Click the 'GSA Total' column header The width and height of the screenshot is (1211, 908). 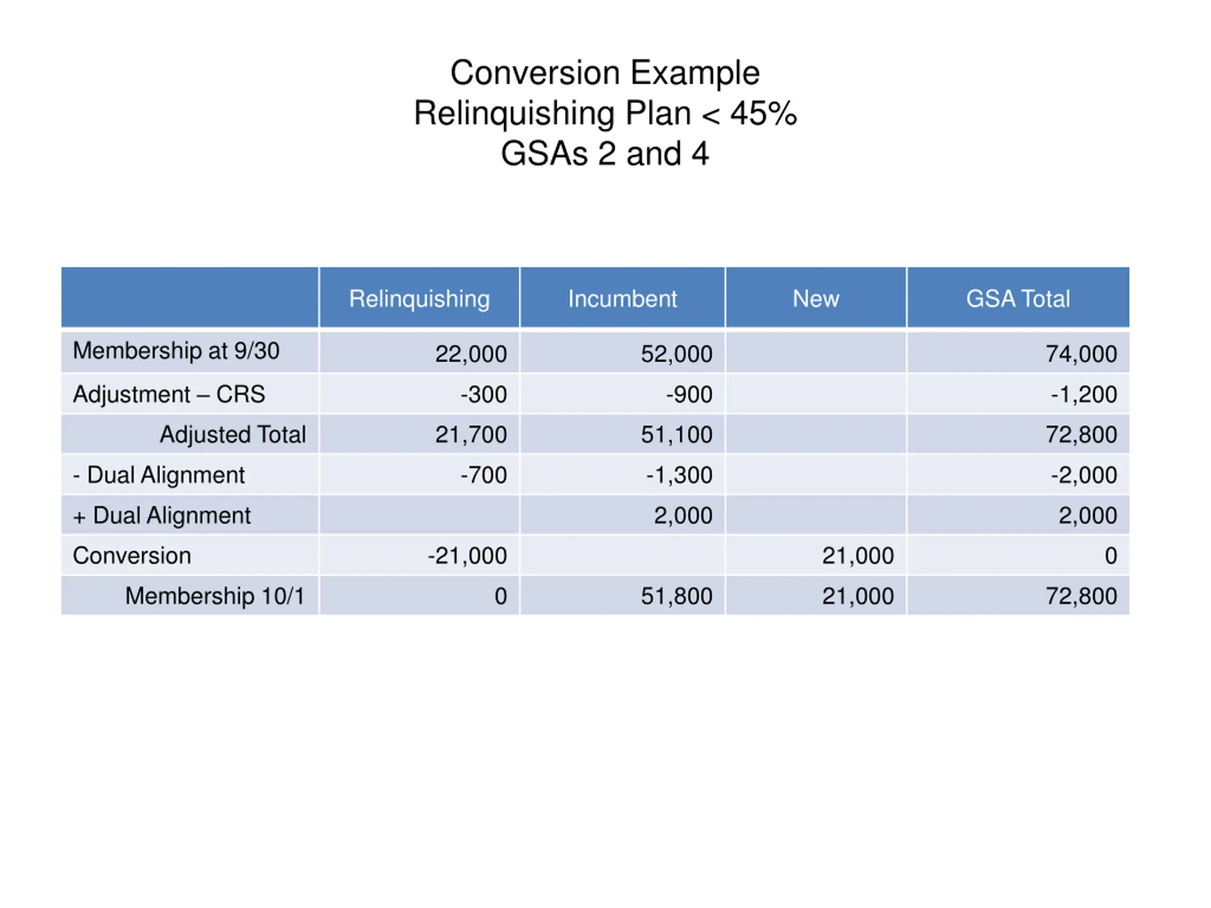coord(1018,299)
